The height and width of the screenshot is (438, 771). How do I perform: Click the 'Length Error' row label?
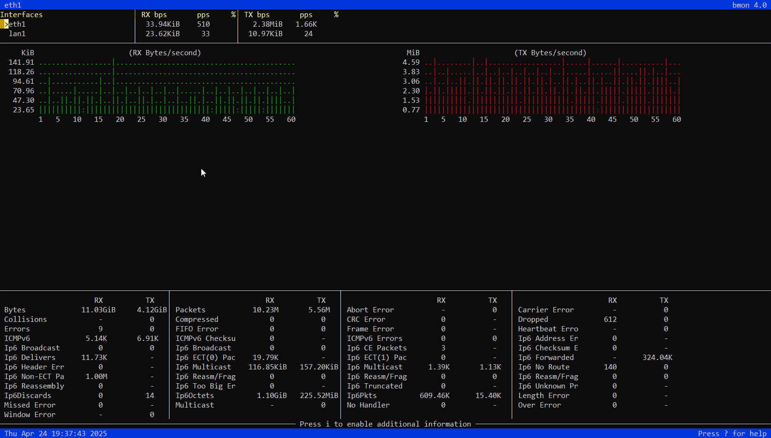point(544,396)
